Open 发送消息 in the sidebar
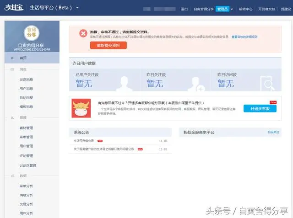 tap(26, 80)
